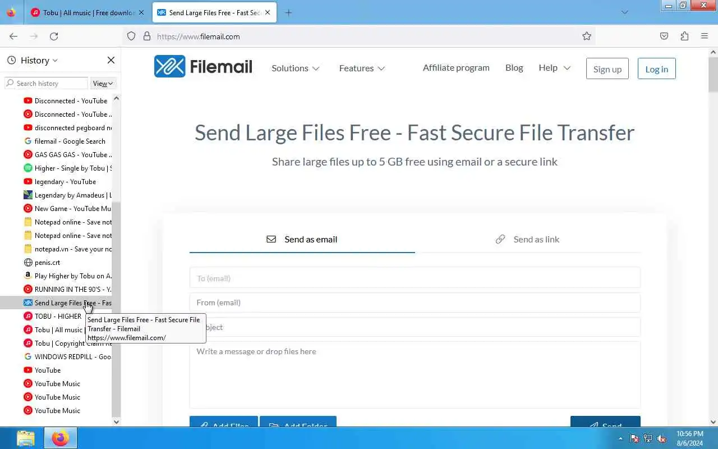Open the Save to Pocket icon
Screen dimensions: 718x449
tap(664, 36)
